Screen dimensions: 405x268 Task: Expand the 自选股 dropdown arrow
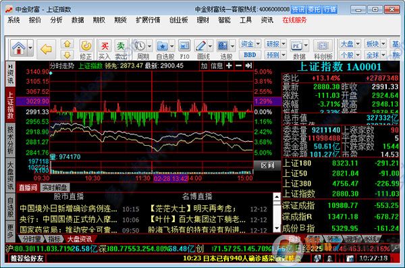(x=172, y=47)
